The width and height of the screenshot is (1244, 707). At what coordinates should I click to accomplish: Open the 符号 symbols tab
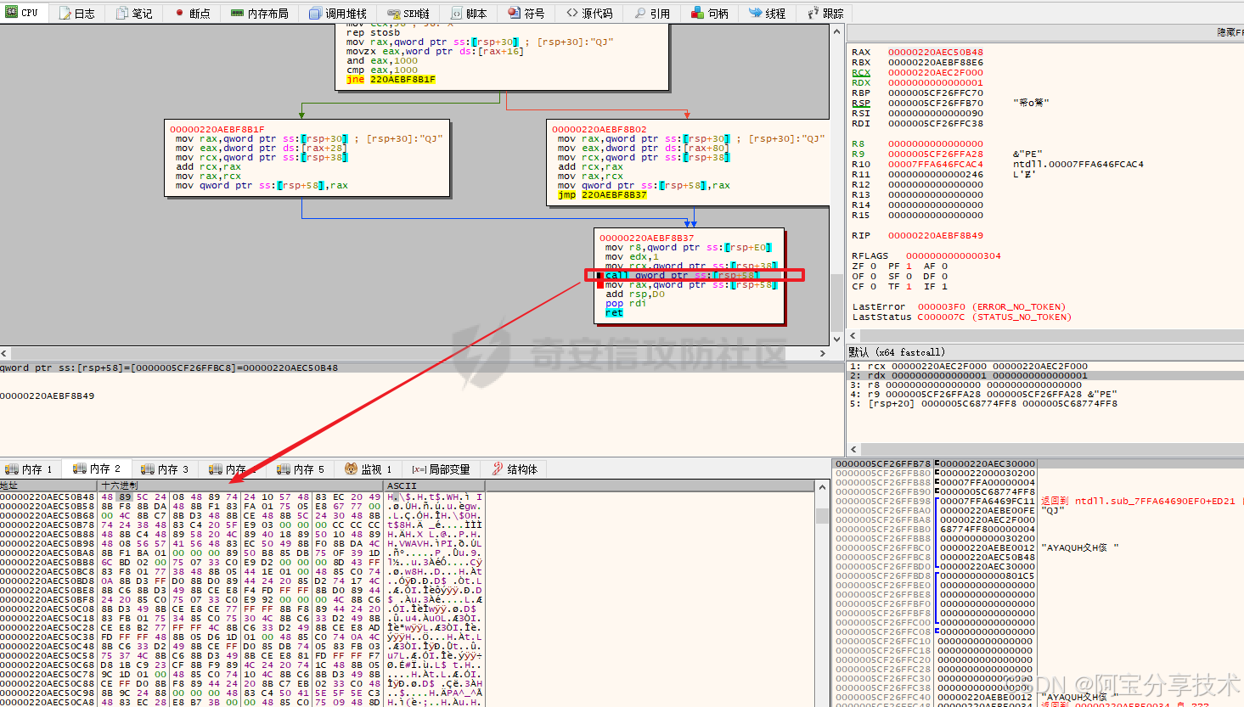tap(526, 13)
